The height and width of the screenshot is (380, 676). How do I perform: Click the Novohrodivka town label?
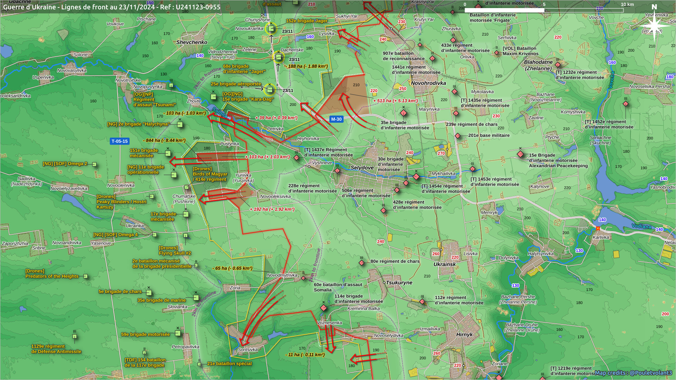tap(428, 83)
